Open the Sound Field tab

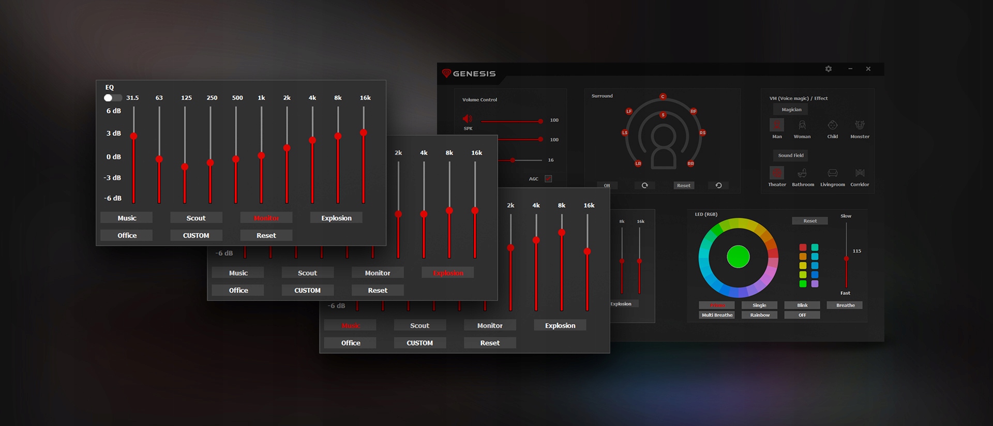click(791, 155)
